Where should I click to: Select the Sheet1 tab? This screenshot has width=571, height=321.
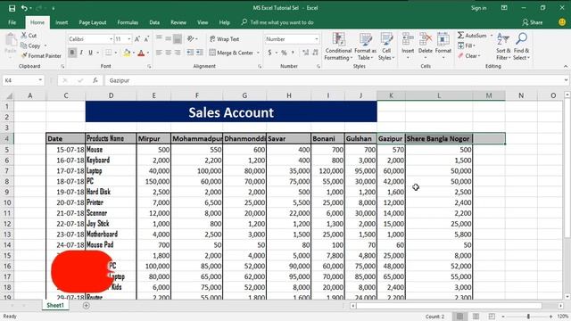(x=55, y=305)
